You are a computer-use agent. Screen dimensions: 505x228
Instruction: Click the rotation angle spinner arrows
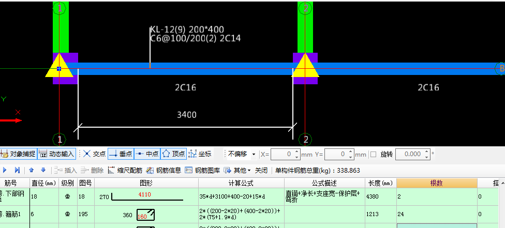point(427,154)
